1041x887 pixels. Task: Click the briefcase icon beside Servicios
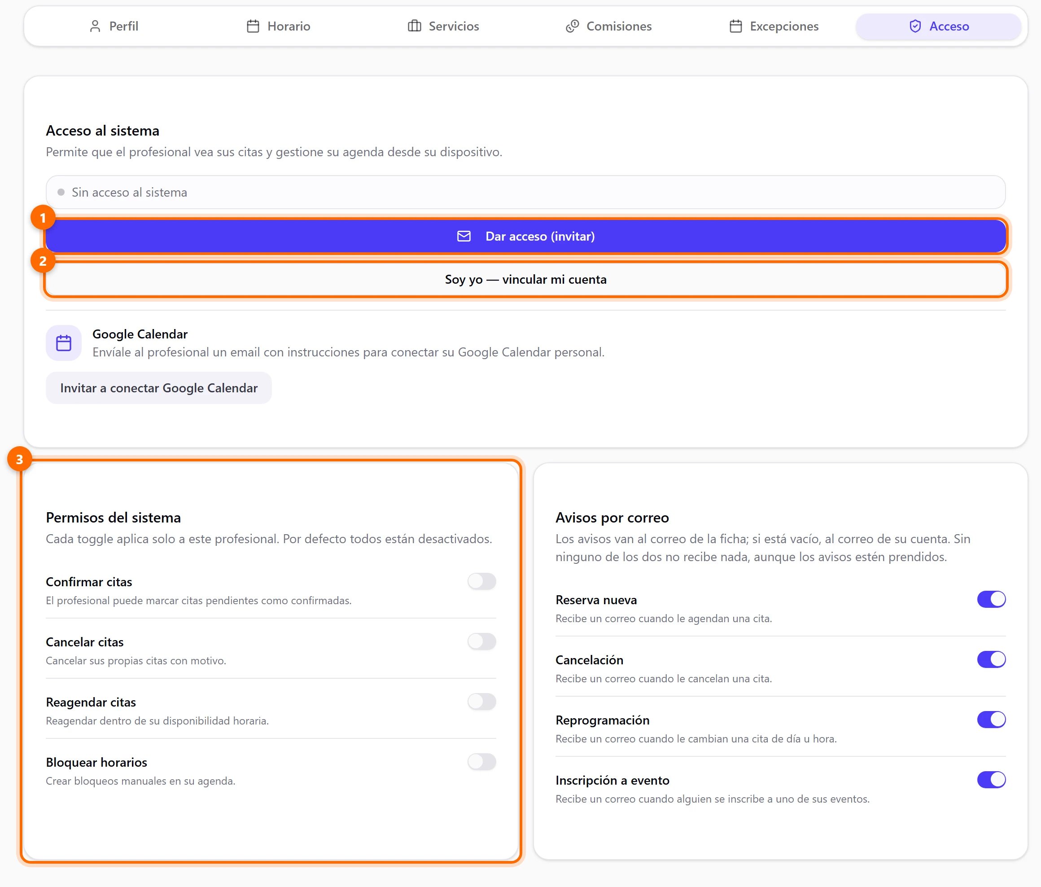tap(415, 26)
